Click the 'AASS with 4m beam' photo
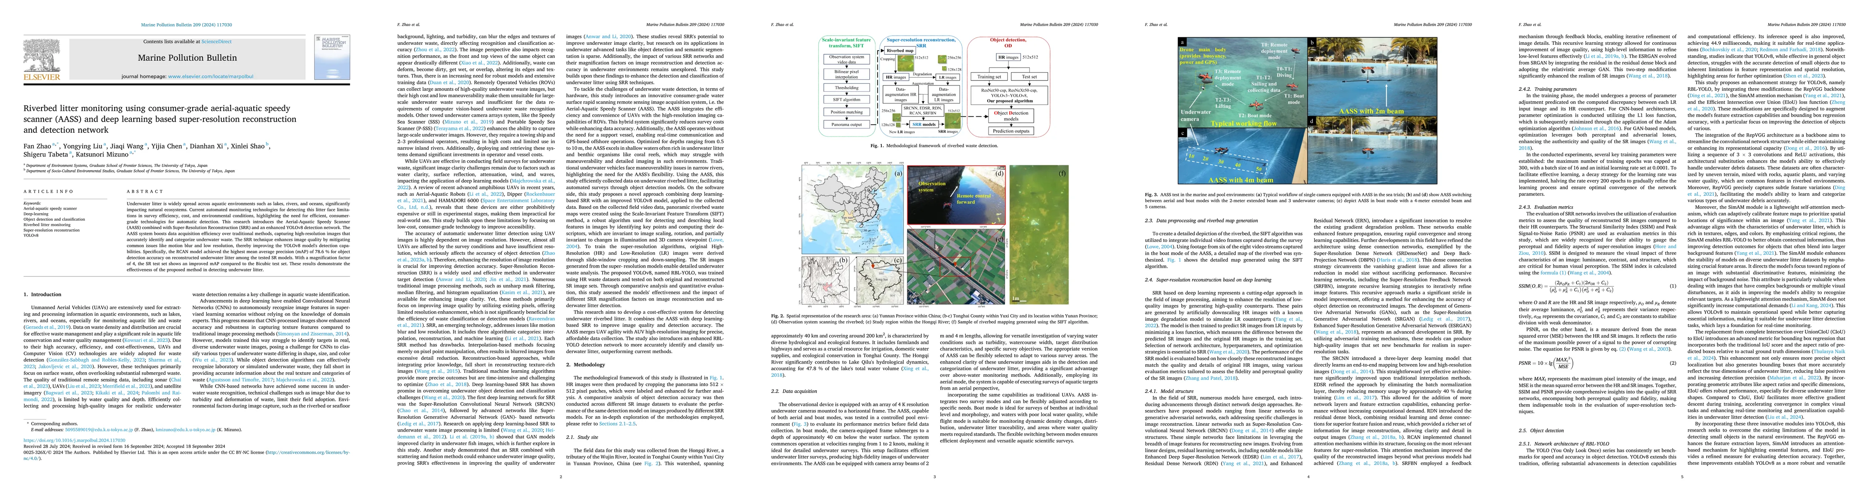The height and width of the screenshot is (498, 1869). tap(1242, 156)
